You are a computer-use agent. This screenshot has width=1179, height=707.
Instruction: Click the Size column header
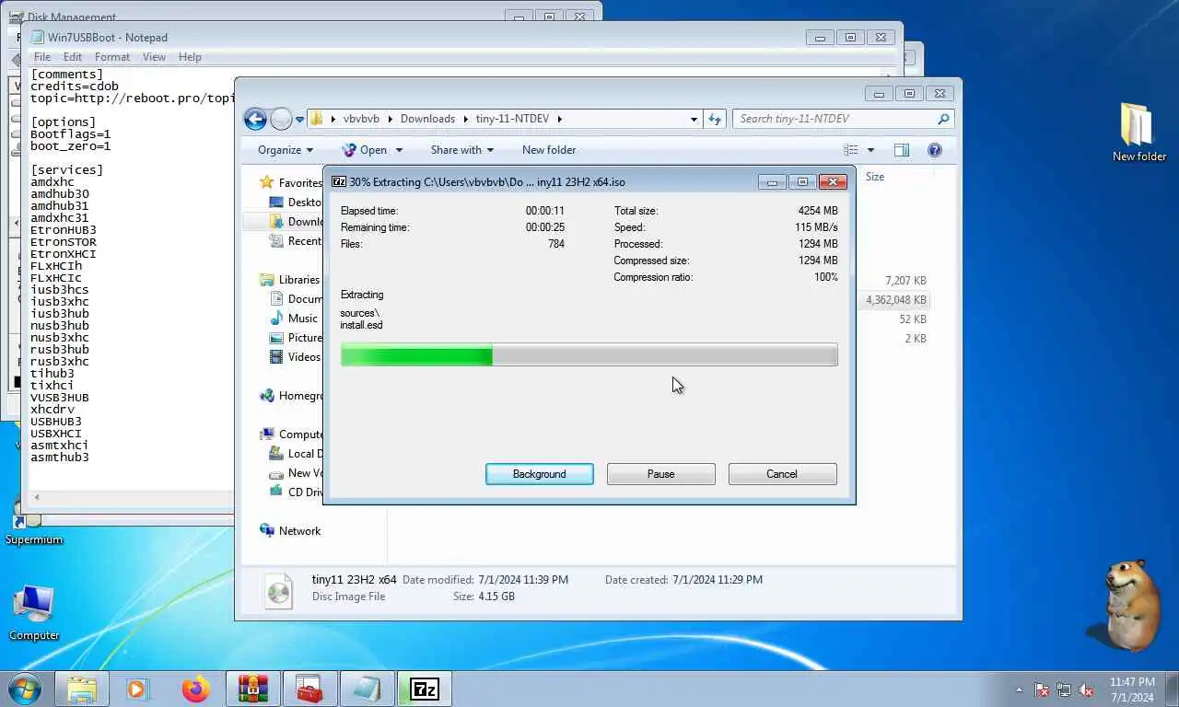(875, 177)
